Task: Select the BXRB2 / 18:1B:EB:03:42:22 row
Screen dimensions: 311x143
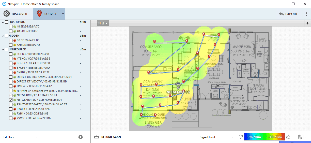Action: point(45,72)
